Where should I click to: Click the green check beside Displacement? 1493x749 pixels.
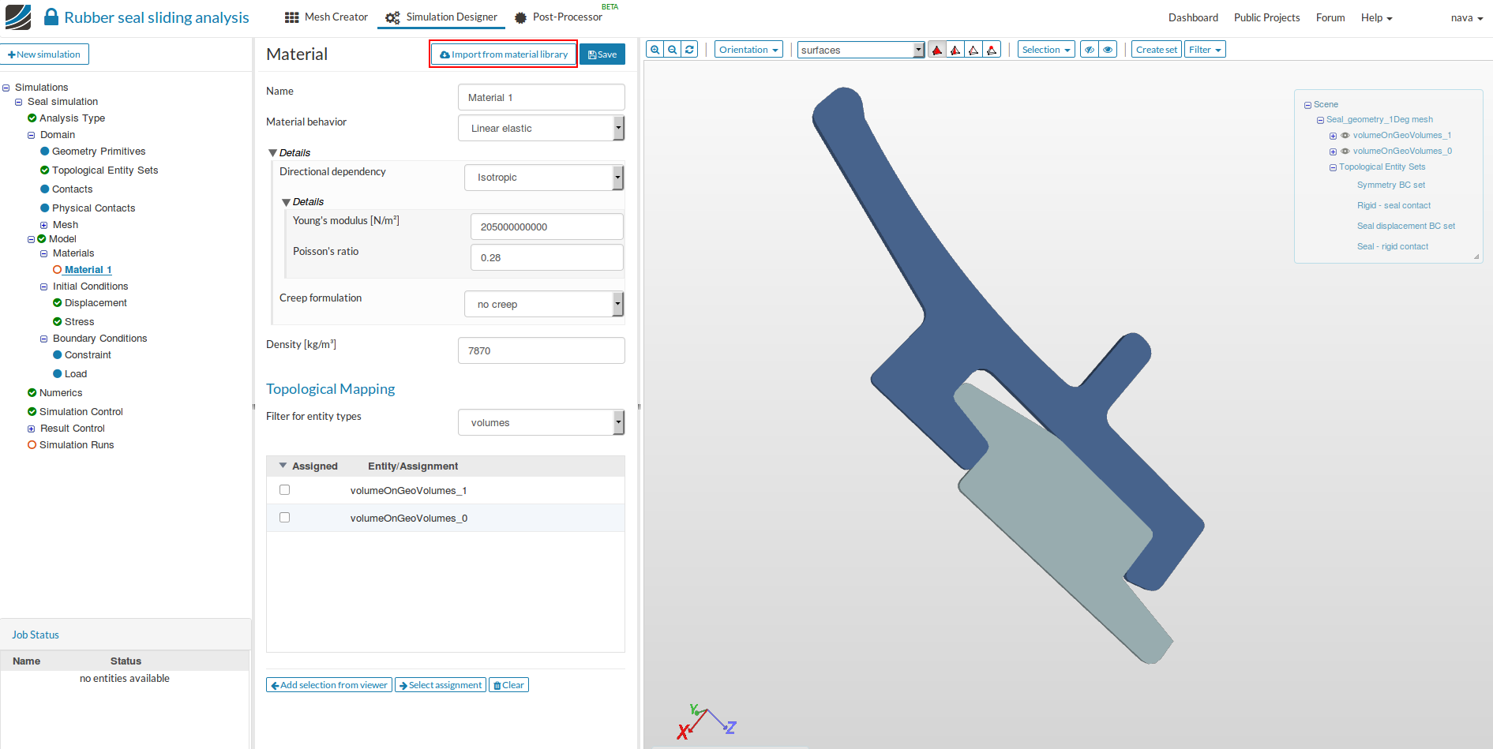[x=57, y=303]
